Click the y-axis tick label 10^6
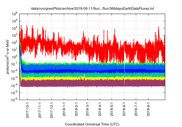 (15, 14)
